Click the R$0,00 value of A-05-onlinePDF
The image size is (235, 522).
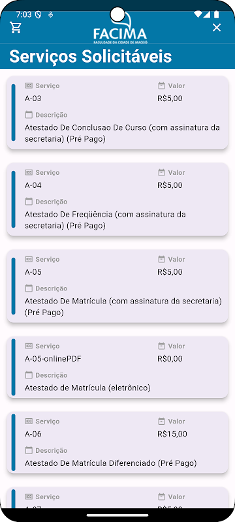(170, 359)
